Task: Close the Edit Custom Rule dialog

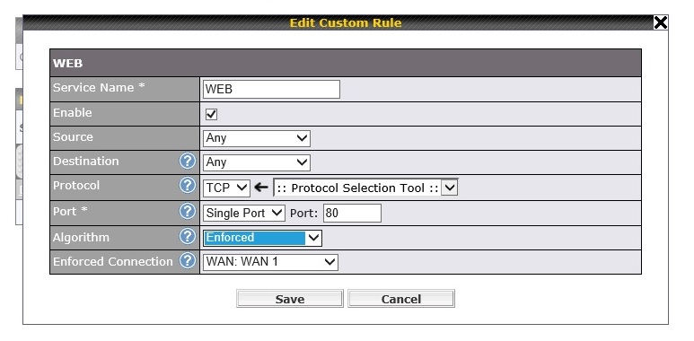Action: point(661,22)
